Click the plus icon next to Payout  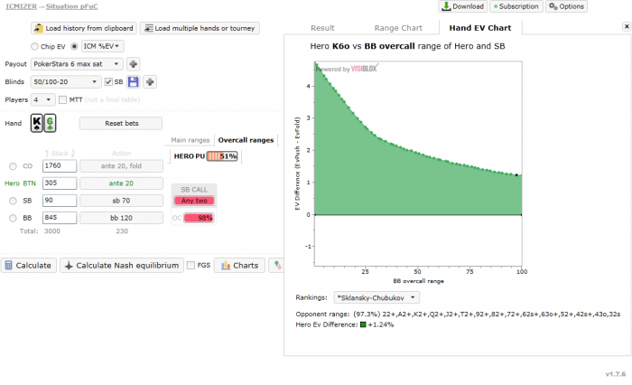coord(133,64)
